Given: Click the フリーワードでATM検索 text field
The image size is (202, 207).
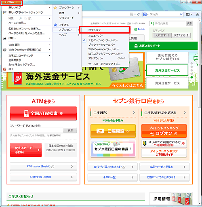Looking at the screenshot, I should [x=37, y=131].
